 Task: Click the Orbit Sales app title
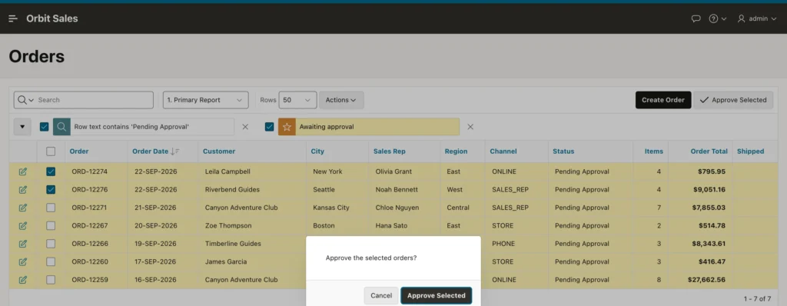coord(52,18)
